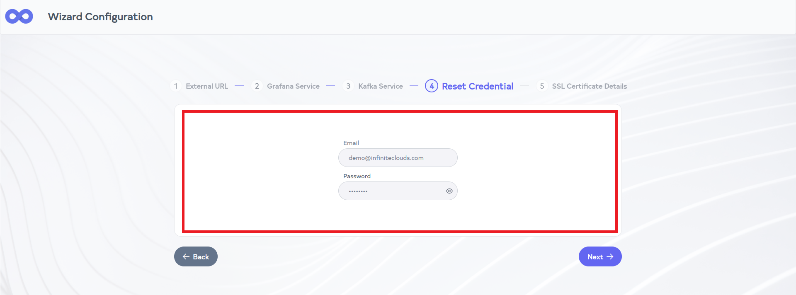Switch to Kafka Service step

coord(381,86)
